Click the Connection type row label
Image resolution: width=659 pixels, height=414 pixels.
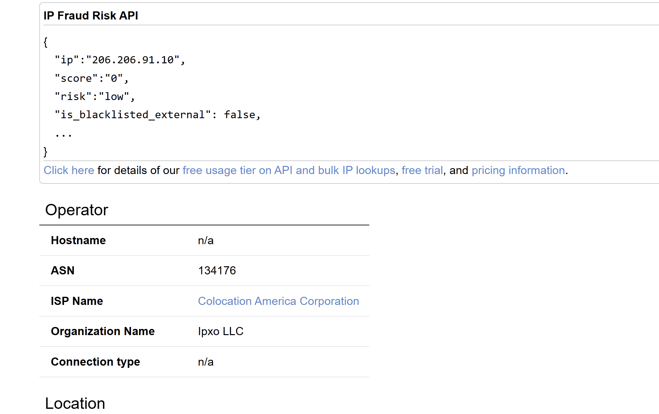[95, 362]
